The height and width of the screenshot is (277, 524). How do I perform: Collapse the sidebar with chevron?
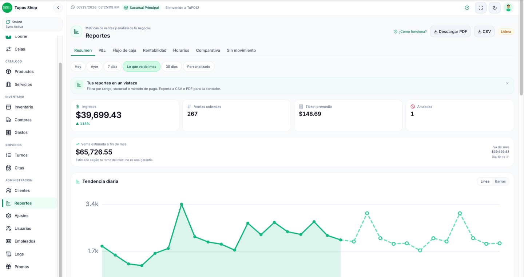click(x=58, y=8)
